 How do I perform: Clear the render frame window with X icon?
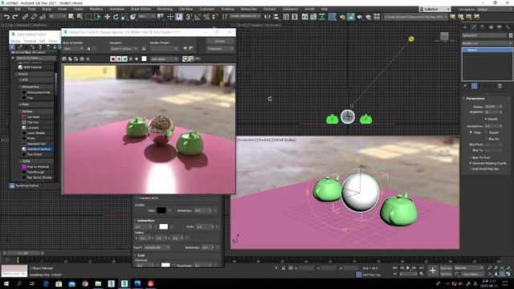88,59
